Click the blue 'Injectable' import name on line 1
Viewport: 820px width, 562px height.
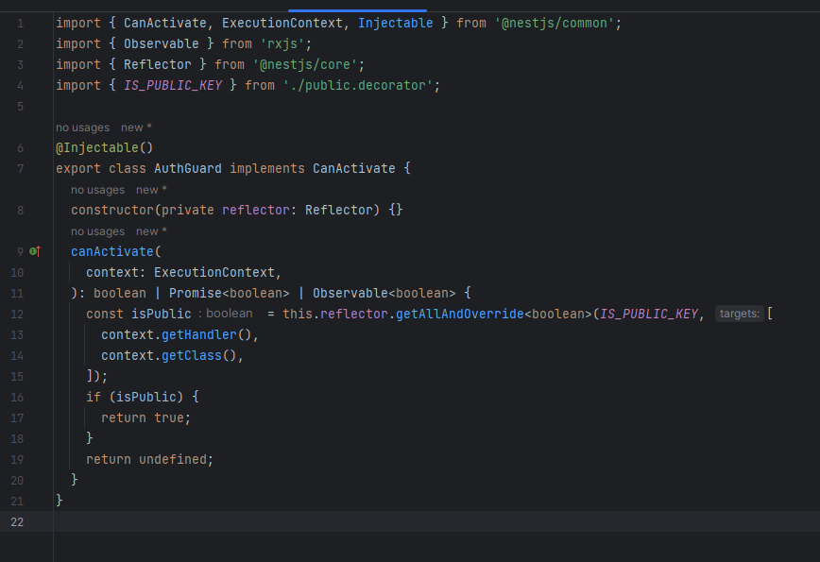click(395, 23)
